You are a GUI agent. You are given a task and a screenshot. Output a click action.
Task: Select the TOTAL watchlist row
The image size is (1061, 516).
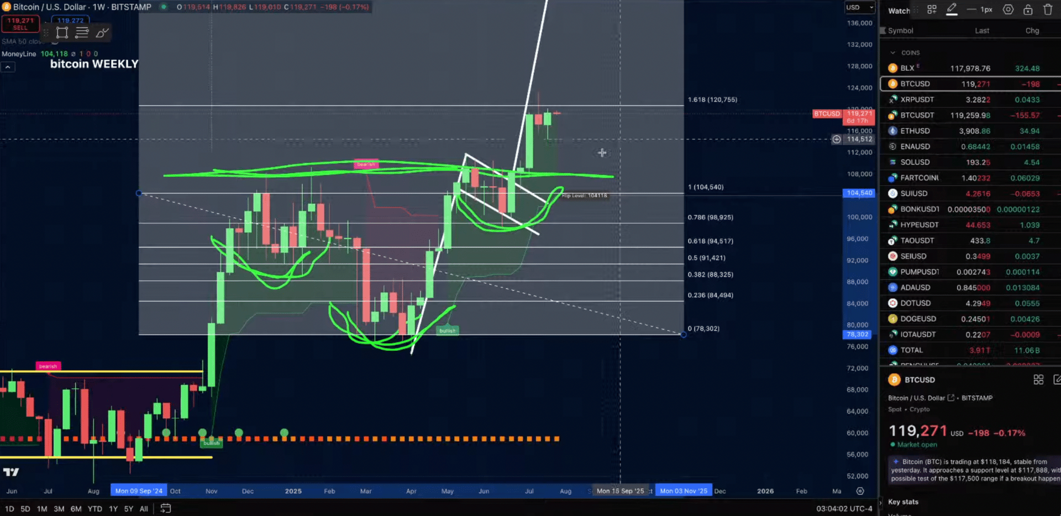click(970, 350)
